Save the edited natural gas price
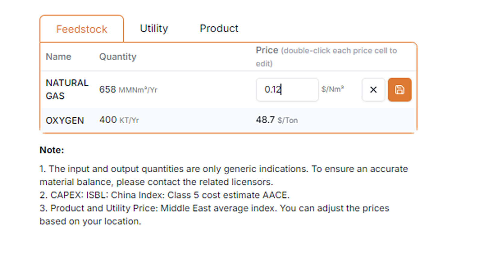The width and height of the screenshot is (477, 277). (x=399, y=90)
